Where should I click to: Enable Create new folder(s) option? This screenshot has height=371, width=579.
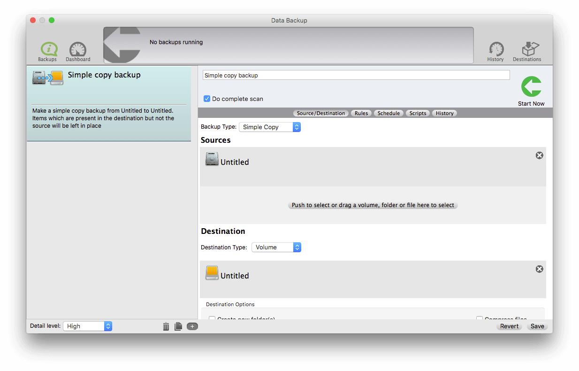(x=212, y=319)
